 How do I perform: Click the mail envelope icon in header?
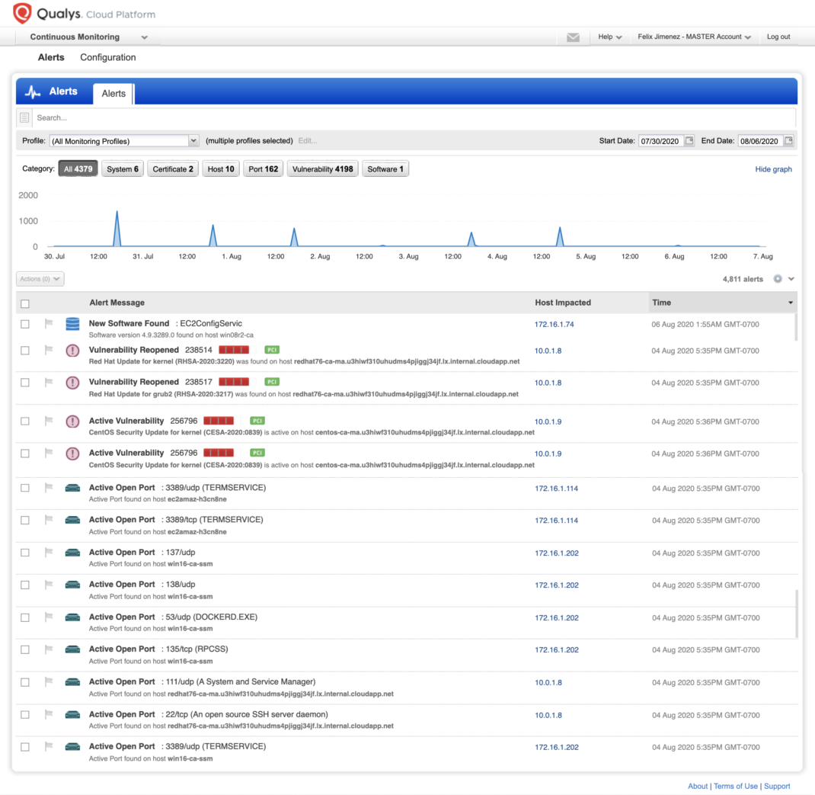(573, 37)
